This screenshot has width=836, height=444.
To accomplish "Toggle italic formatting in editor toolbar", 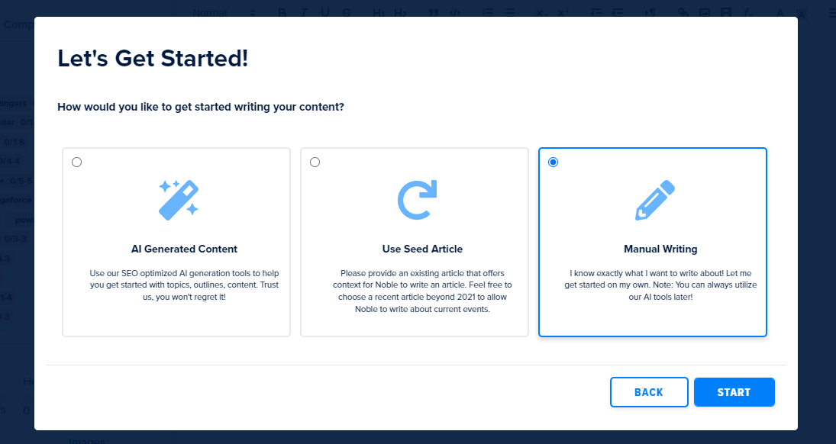I will point(304,12).
